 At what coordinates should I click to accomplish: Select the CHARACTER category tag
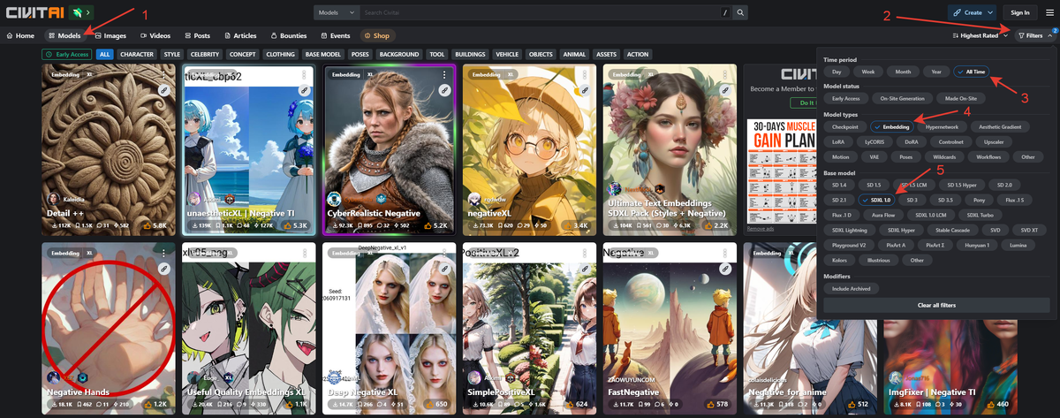pos(137,54)
